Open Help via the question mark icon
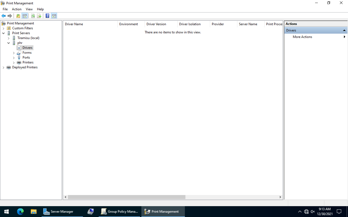 pos(47,16)
